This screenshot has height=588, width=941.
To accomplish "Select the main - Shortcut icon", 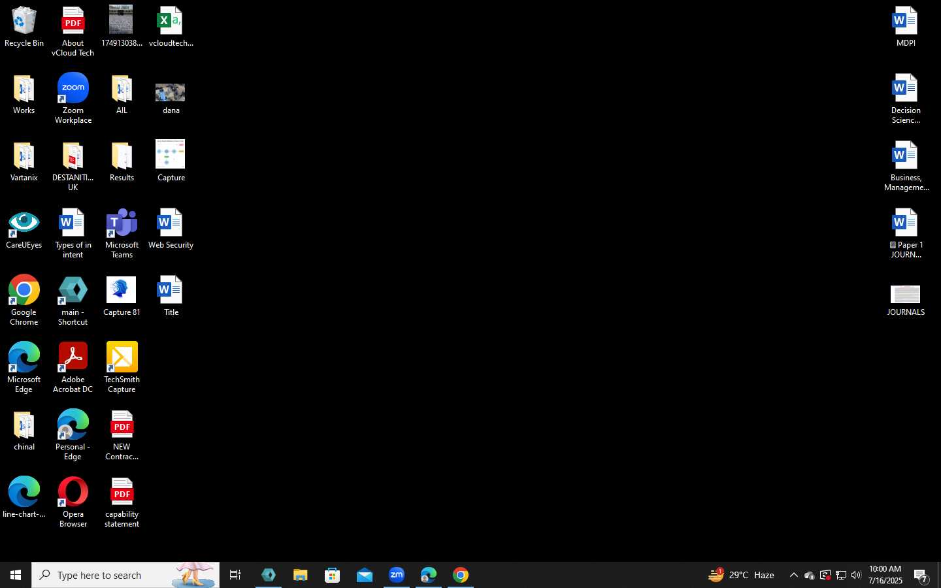I will tap(73, 301).
